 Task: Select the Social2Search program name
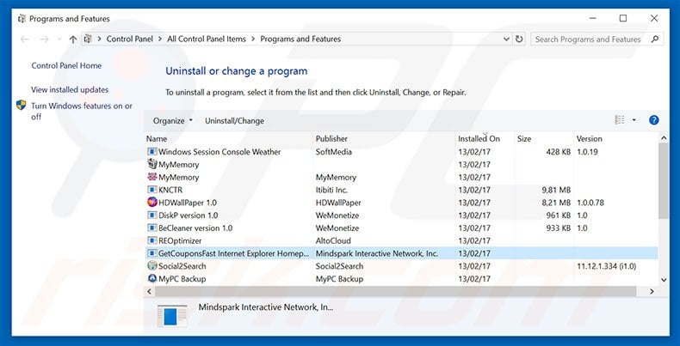(182, 266)
